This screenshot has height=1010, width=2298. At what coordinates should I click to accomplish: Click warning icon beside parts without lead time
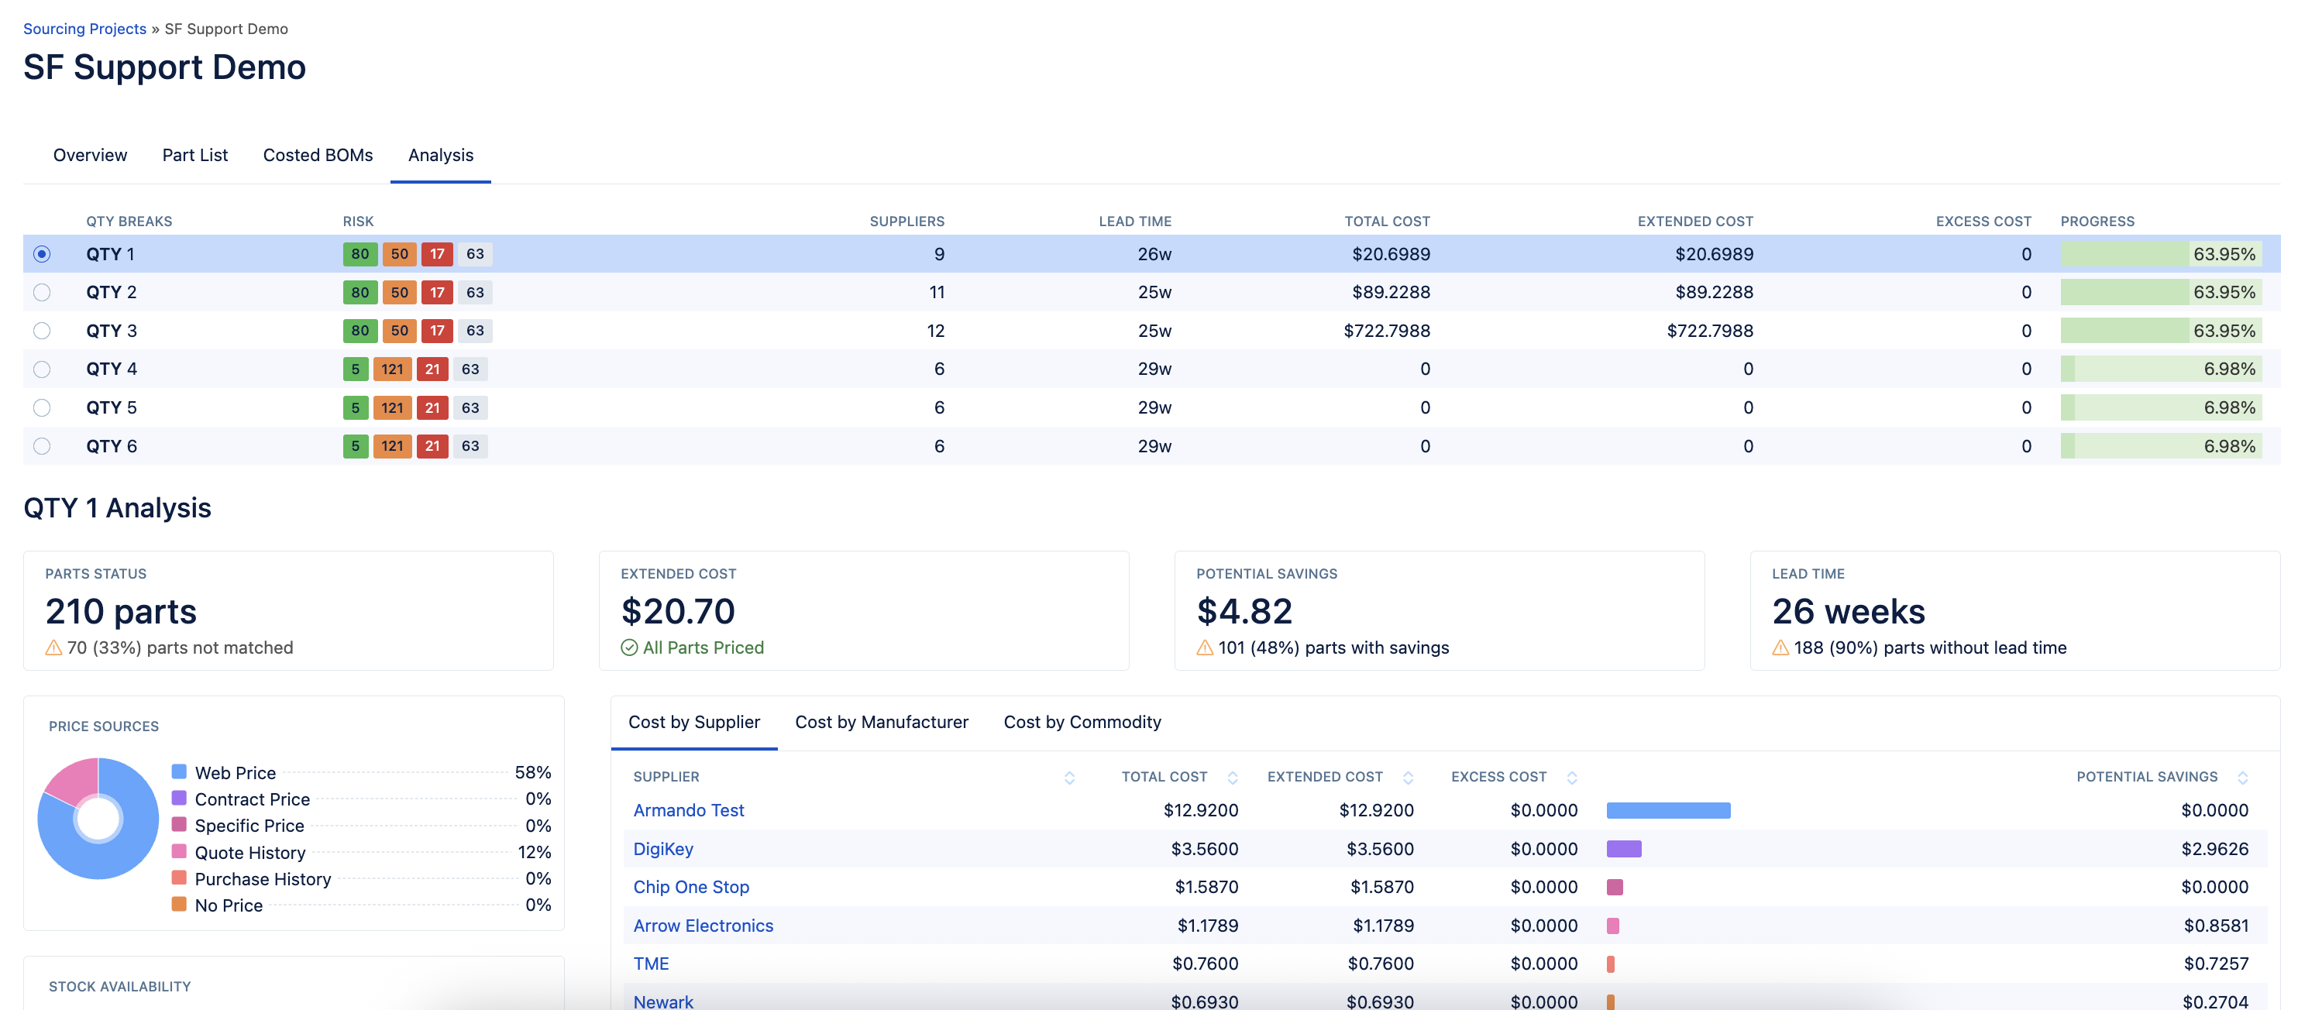(1780, 648)
